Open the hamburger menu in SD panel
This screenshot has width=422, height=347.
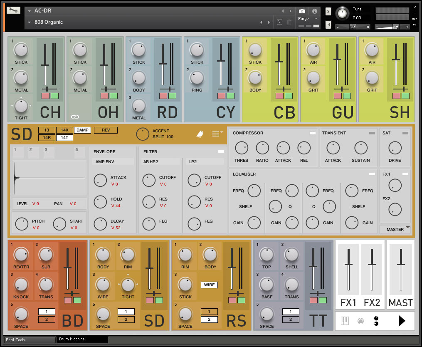[216, 134]
